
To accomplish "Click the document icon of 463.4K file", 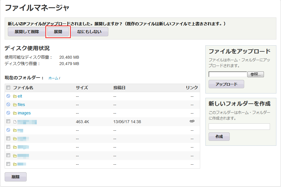I will pos(15,122).
